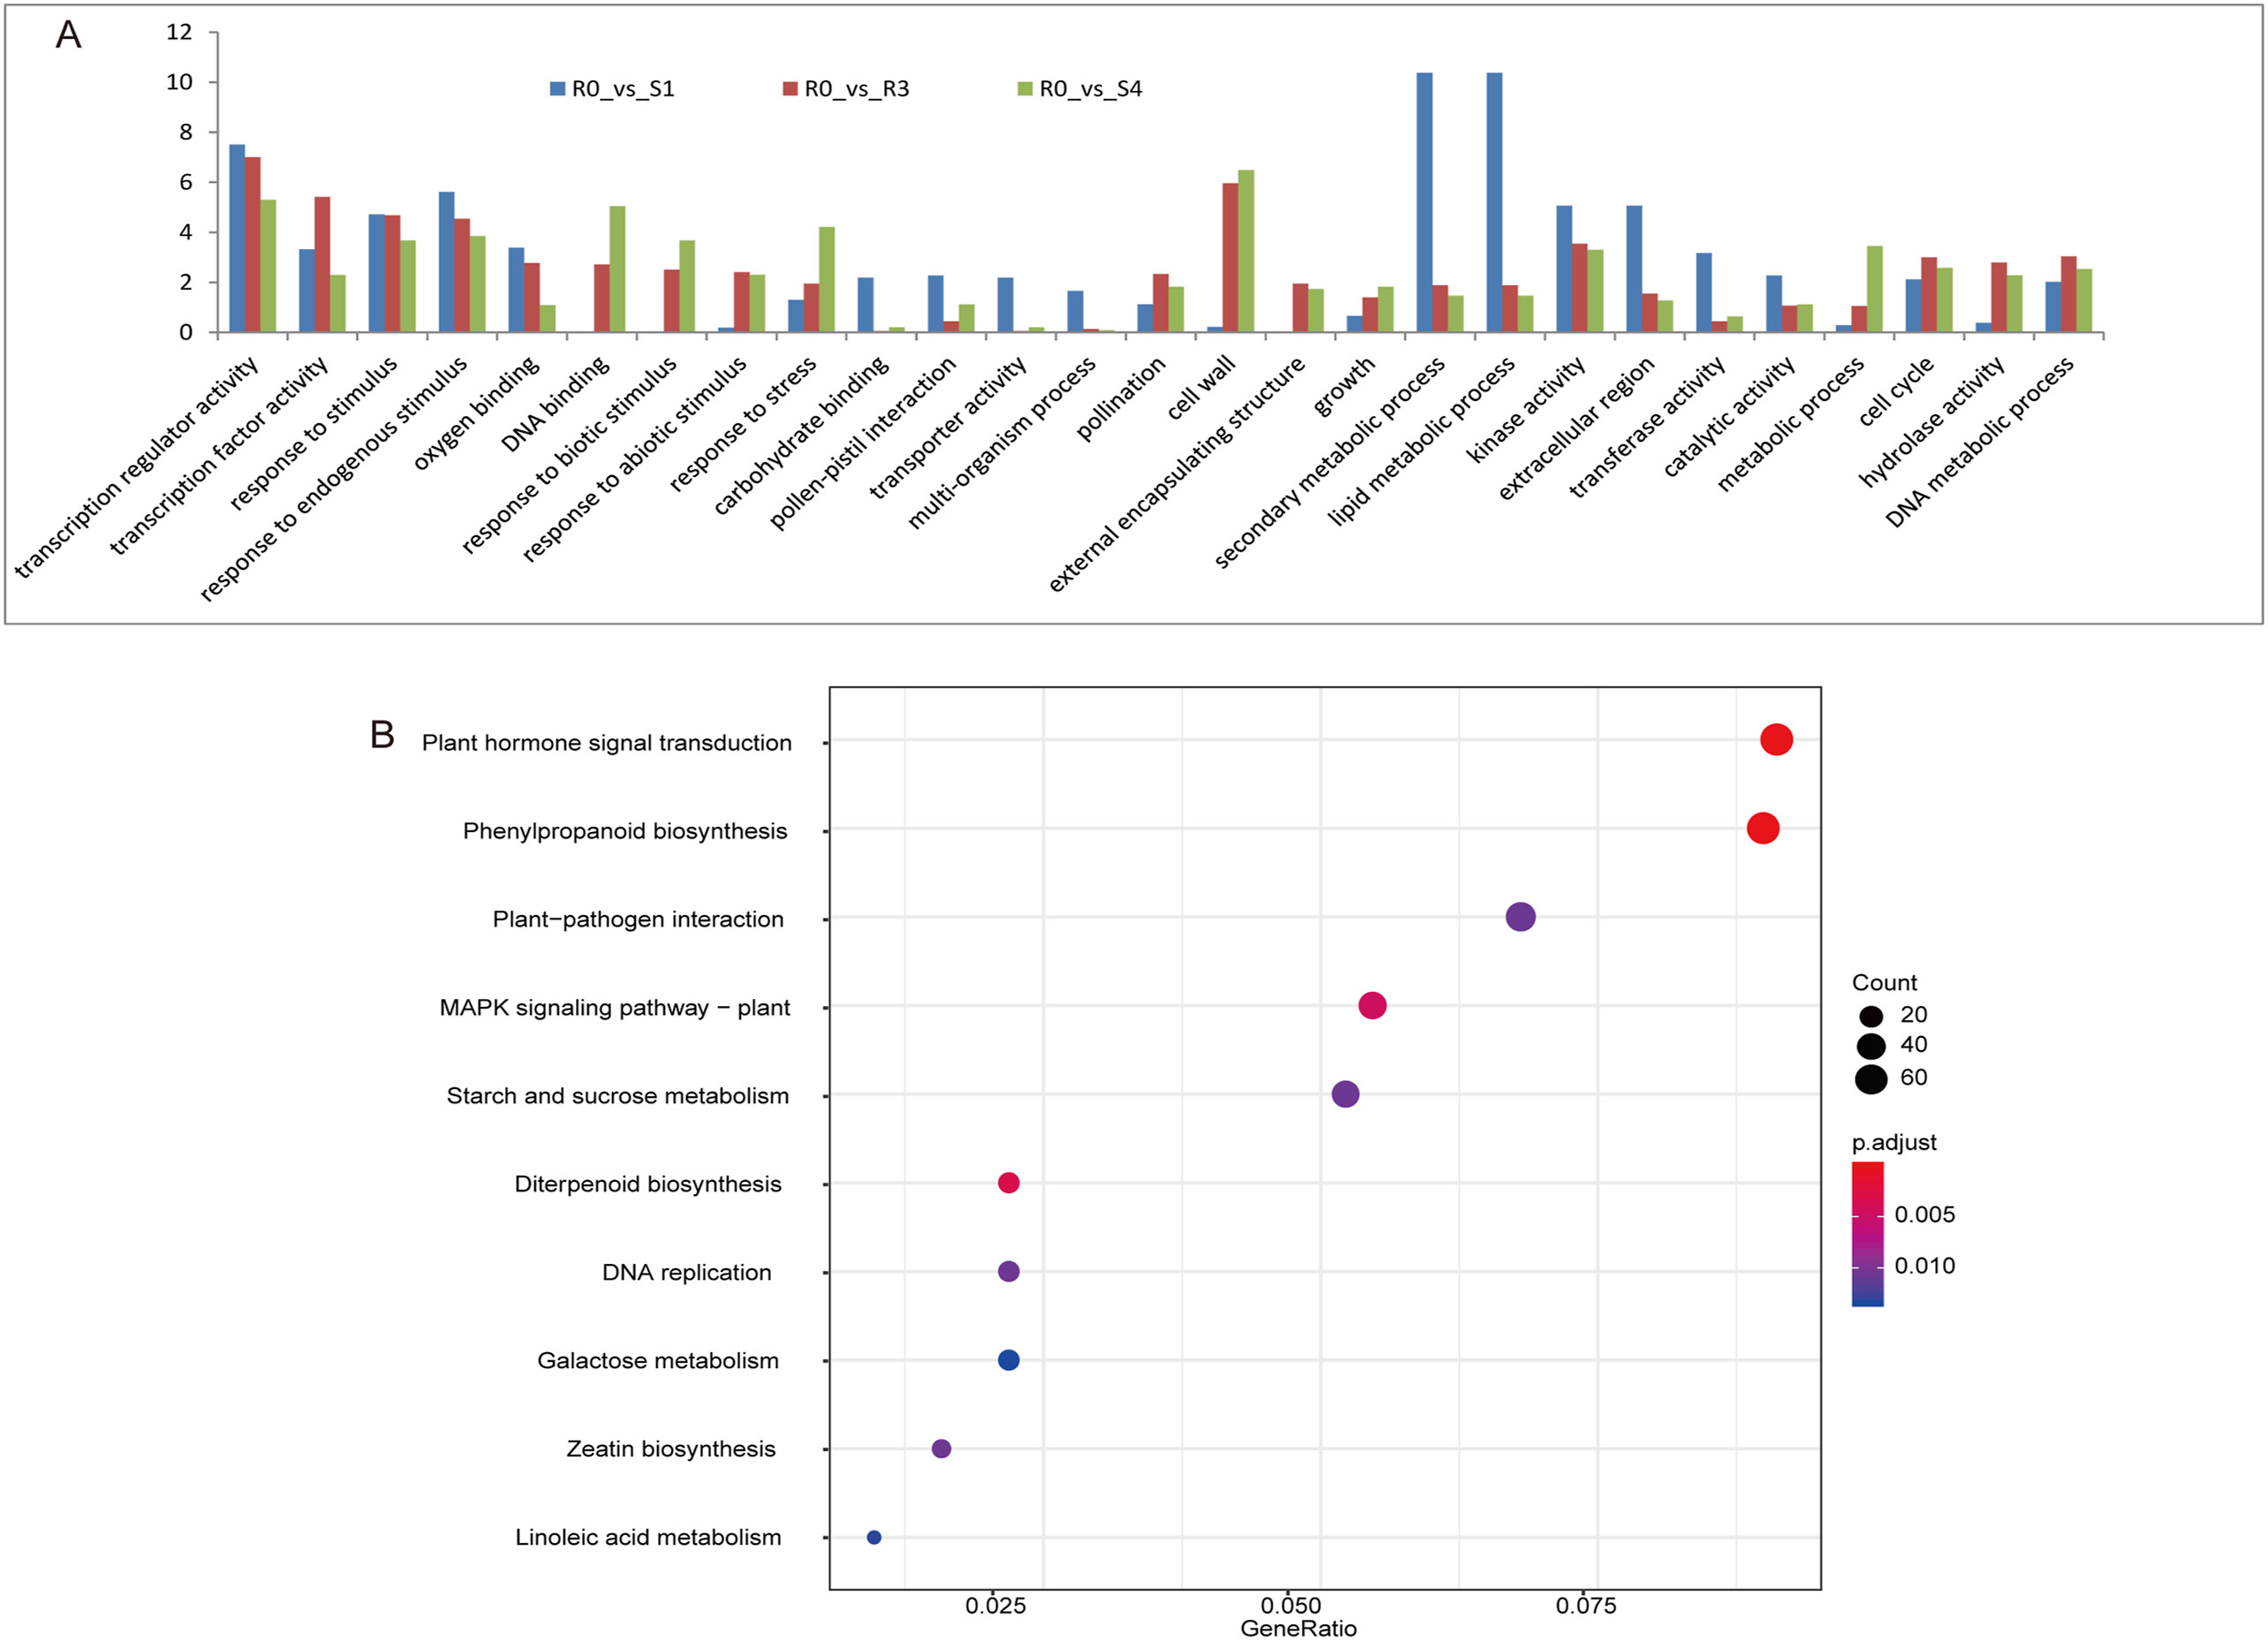Click the green R0_vs_S4 legend square
Screen dimensions: 2268x1641
(1024, 89)
